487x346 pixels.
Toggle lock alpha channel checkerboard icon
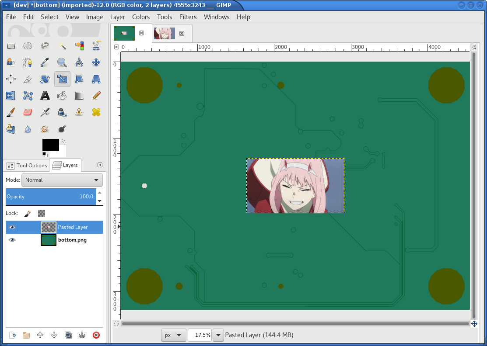coord(42,213)
